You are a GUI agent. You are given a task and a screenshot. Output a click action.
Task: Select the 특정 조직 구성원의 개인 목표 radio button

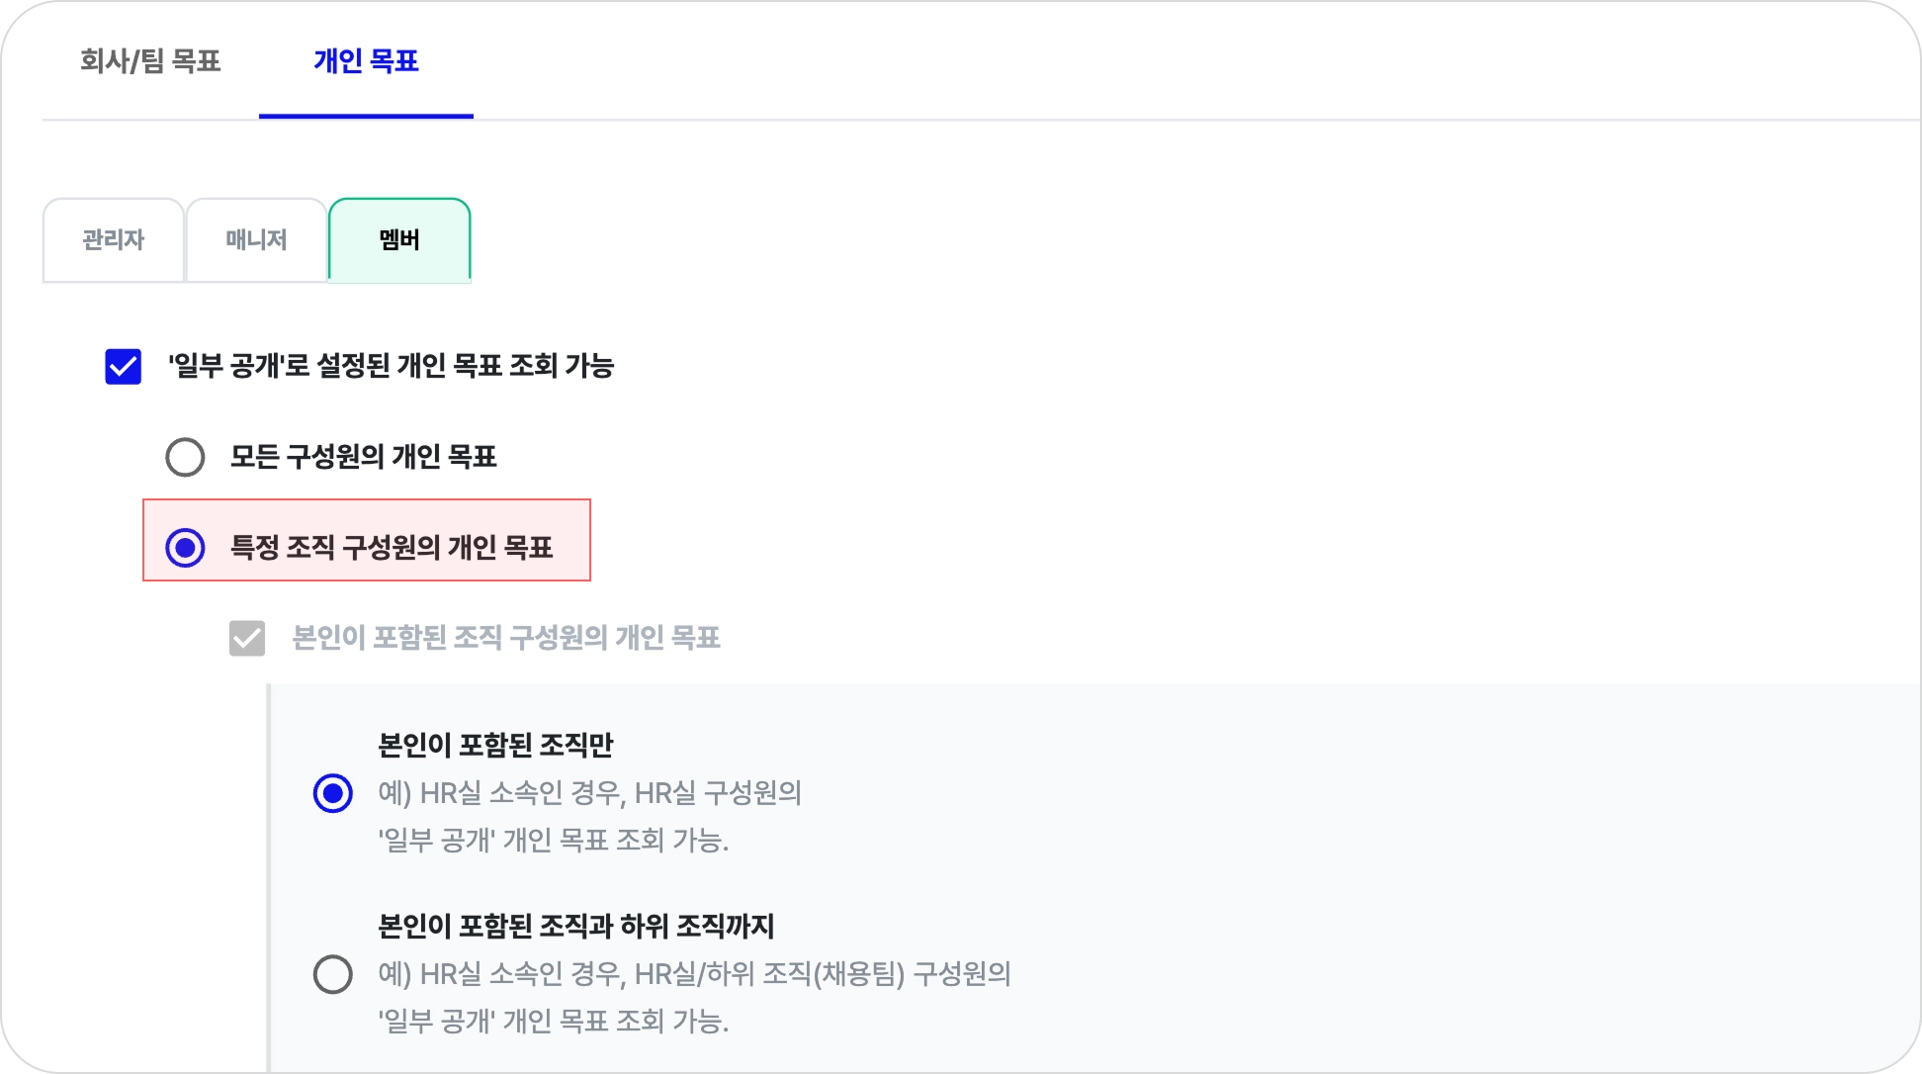tap(185, 548)
